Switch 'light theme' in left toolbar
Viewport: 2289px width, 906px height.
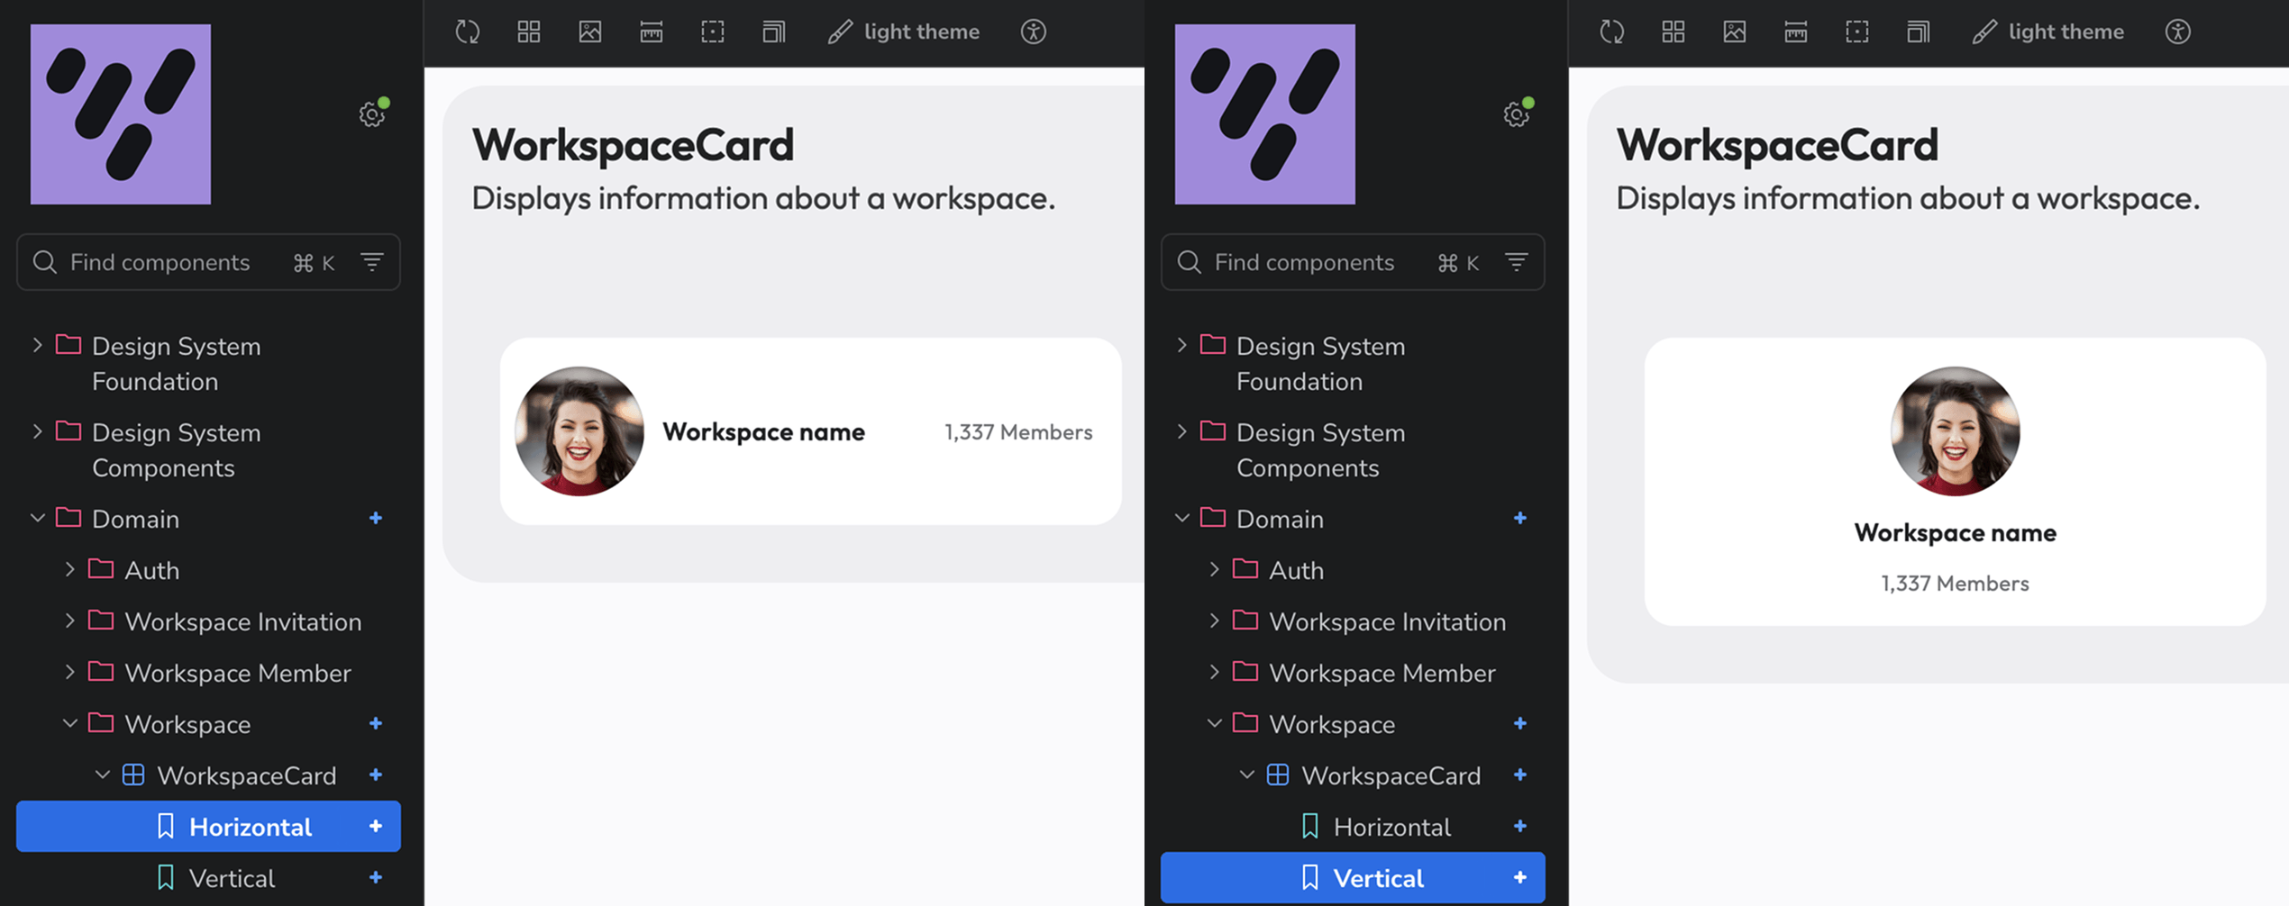[x=904, y=32]
